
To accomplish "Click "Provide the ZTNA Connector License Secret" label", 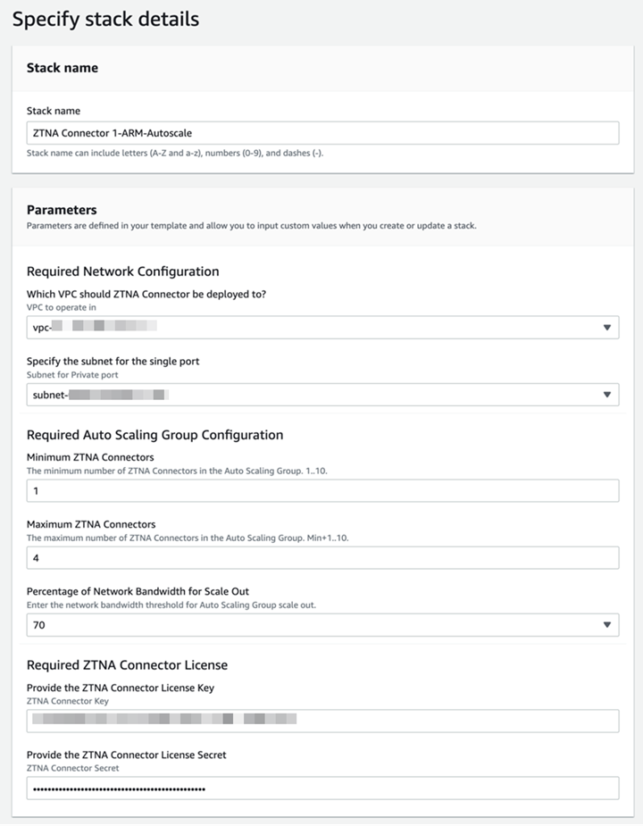I will pyautogui.click(x=126, y=755).
